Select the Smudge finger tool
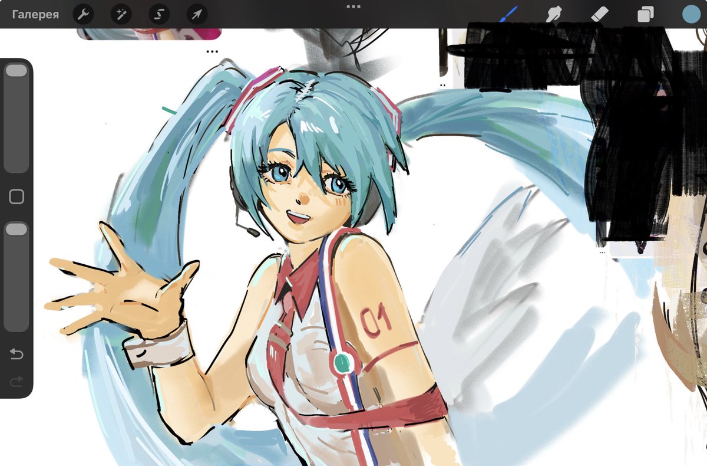707x466 pixels. coord(553,14)
